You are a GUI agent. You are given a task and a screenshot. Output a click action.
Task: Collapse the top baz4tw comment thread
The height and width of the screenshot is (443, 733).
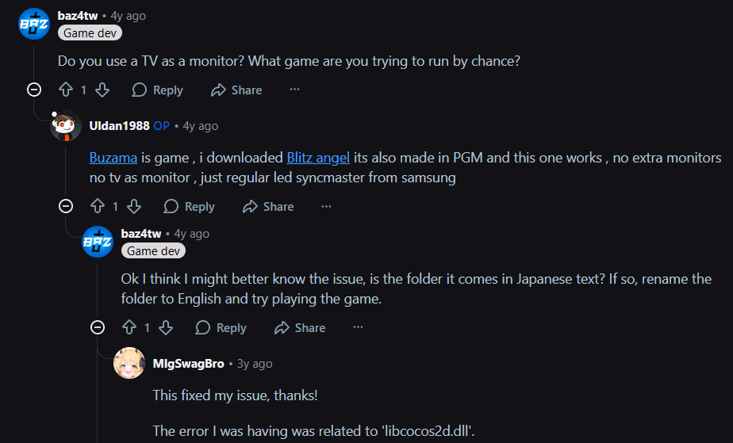34,90
